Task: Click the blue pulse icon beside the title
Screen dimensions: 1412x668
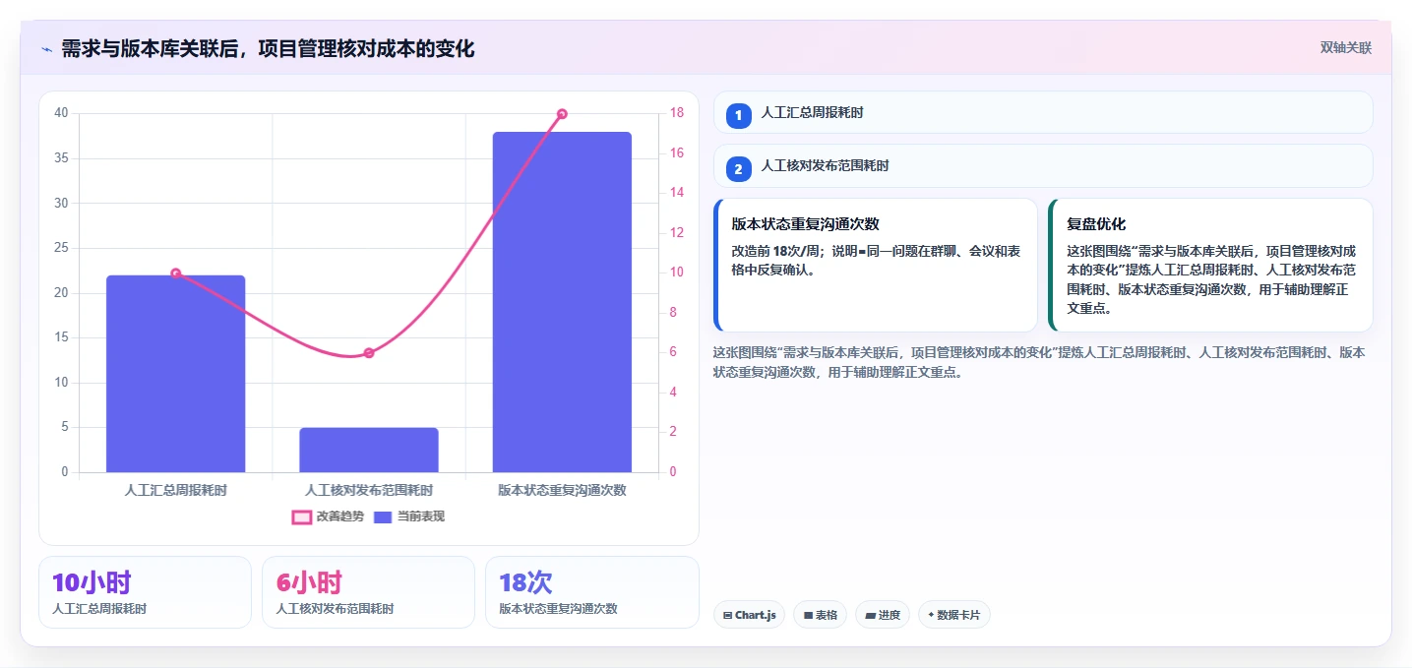Action: pos(46,49)
